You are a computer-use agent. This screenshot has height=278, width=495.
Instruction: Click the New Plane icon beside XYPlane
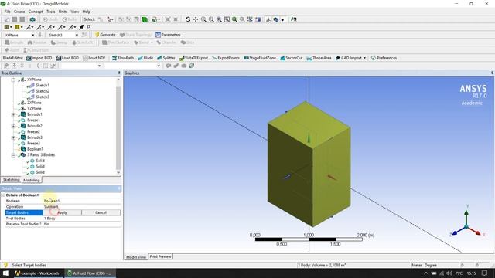(40, 35)
